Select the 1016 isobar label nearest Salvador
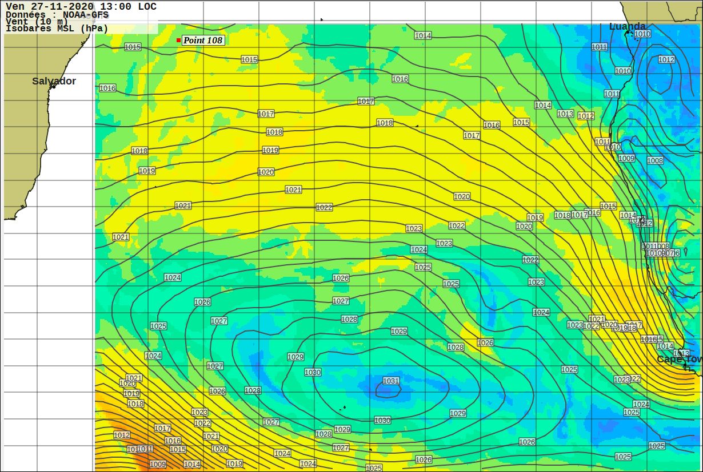This screenshot has width=703, height=472. (x=107, y=88)
